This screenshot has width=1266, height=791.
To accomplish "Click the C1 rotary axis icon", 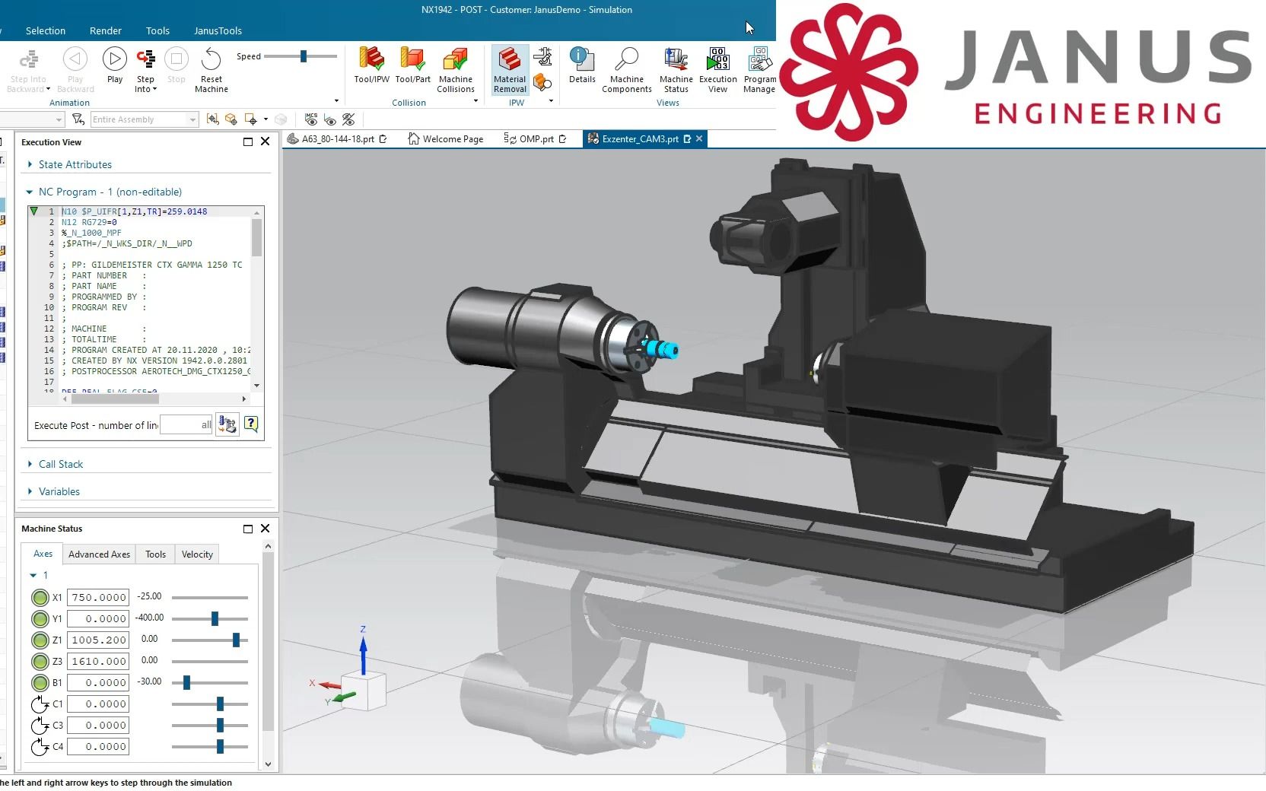I will 40,704.
